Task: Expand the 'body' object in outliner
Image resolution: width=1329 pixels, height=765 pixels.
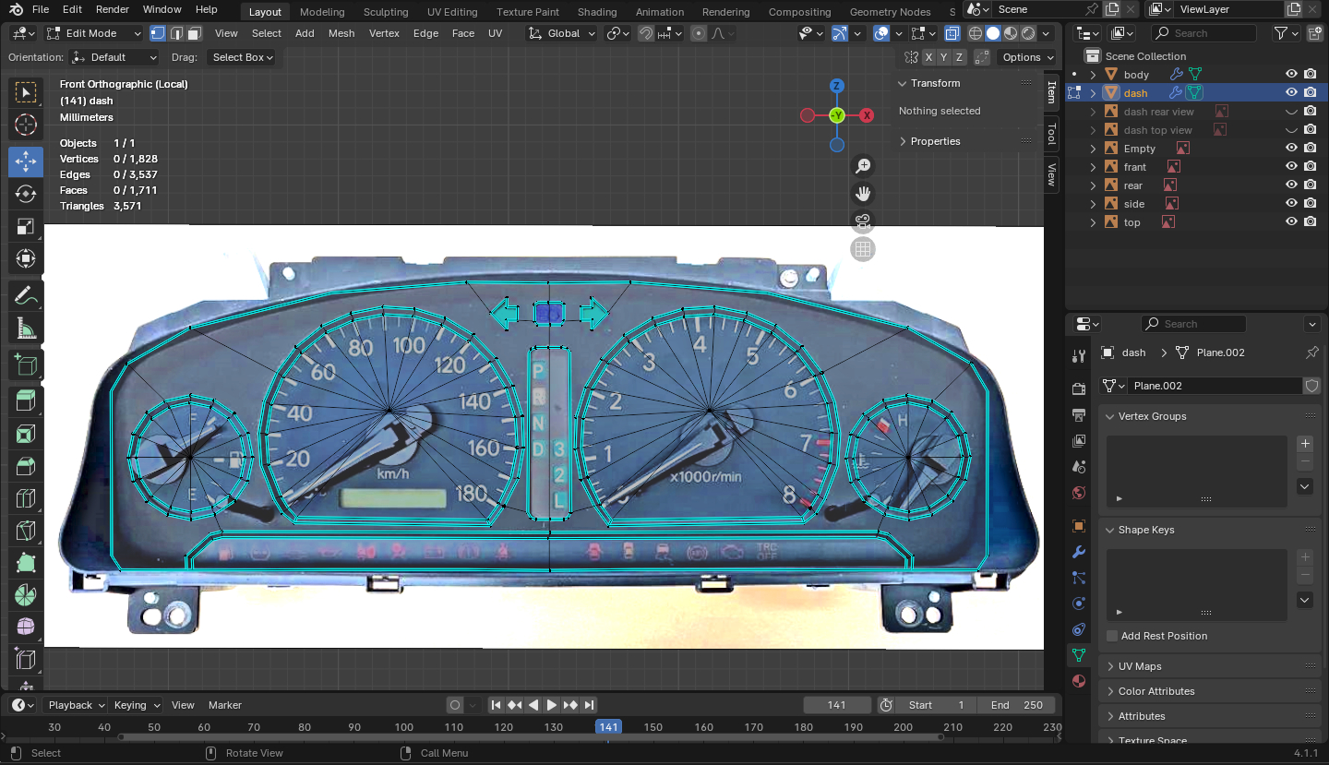Action: [x=1094, y=75]
